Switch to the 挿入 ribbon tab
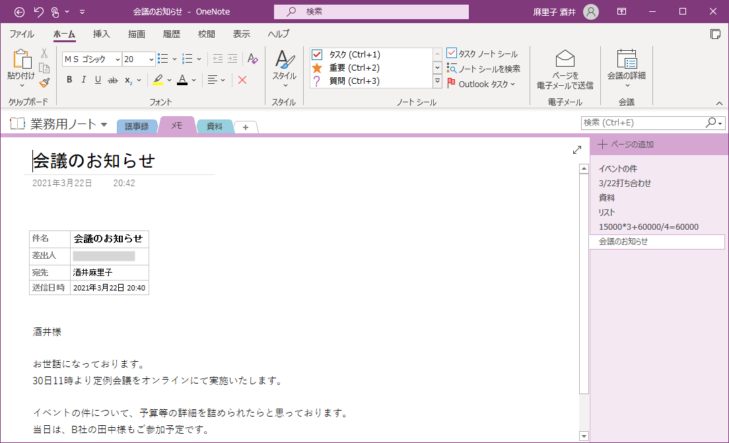The image size is (729, 443). (x=101, y=34)
